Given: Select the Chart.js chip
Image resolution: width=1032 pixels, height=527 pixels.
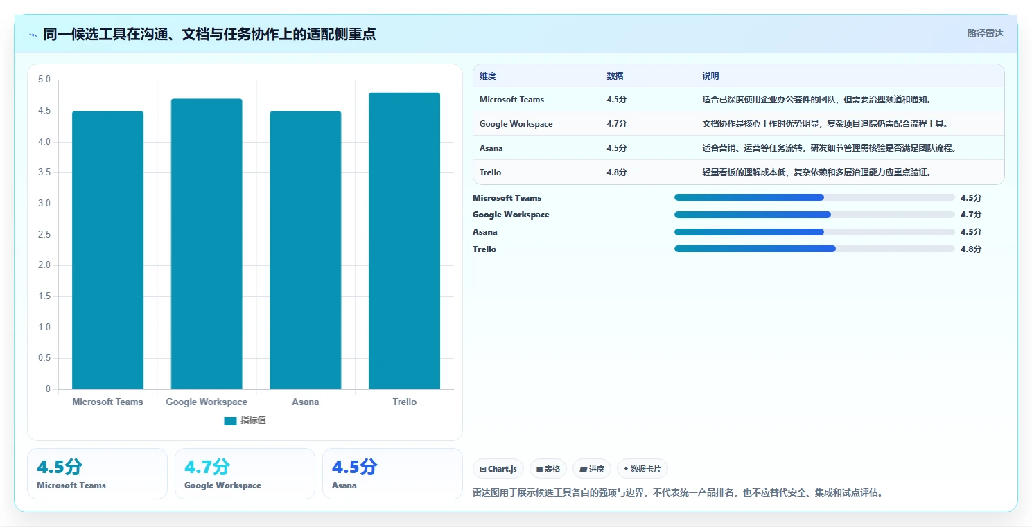Looking at the screenshot, I should click(498, 469).
